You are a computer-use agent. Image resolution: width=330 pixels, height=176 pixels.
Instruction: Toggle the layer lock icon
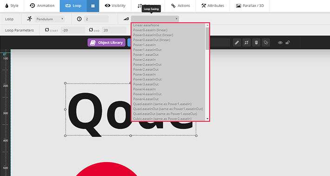288,43
